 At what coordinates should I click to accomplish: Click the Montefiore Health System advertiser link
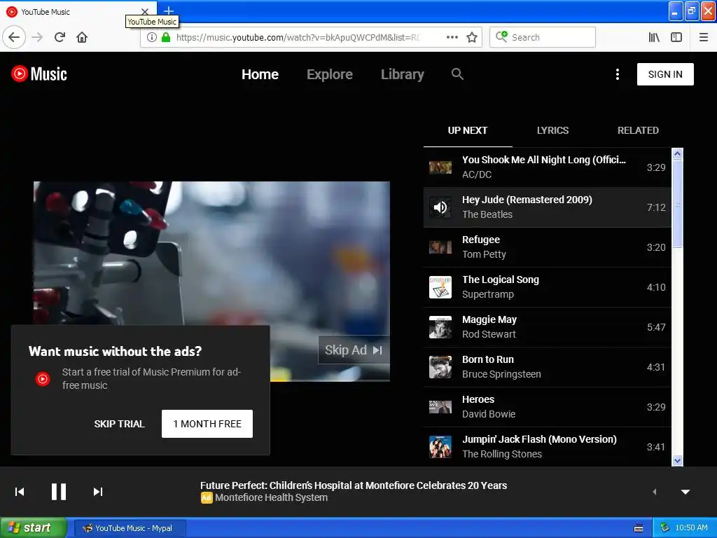[271, 498]
